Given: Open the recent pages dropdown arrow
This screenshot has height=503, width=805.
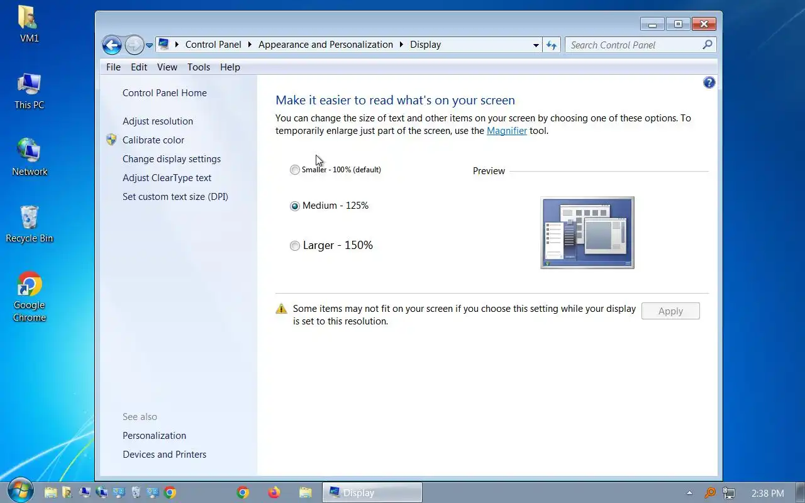Looking at the screenshot, I should [x=149, y=45].
